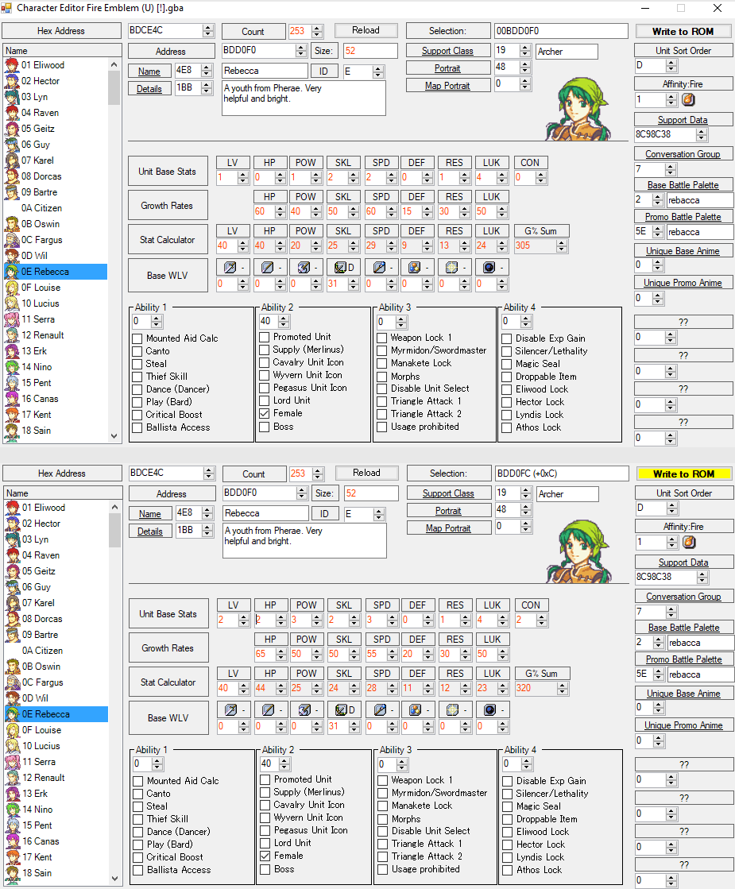The height and width of the screenshot is (889, 735).
Task: Click the light magic icon in bottom panel
Action: [x=452, y=709]
